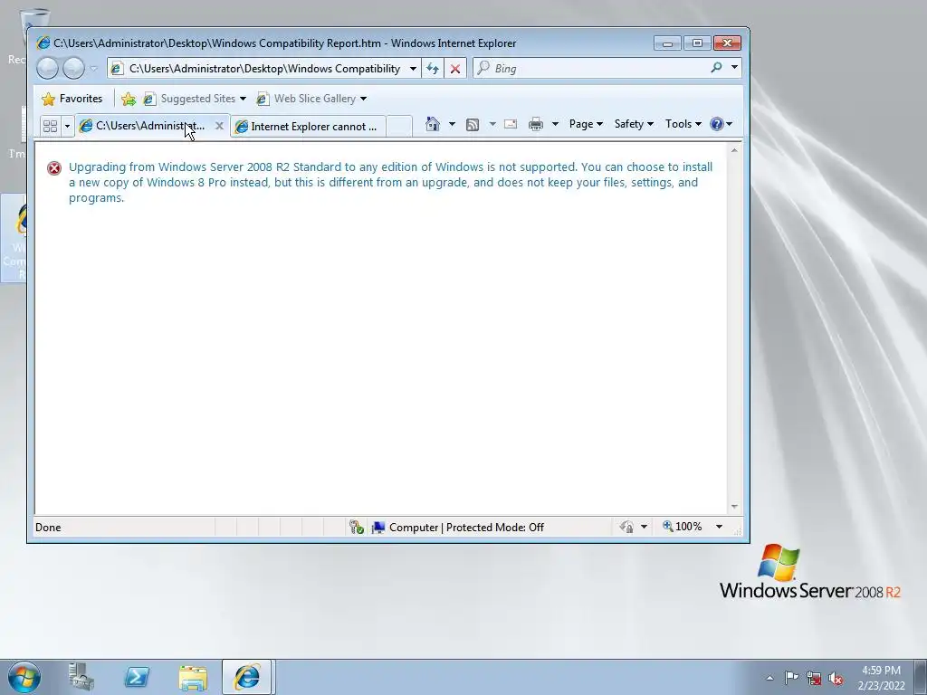927x695 pixels.
Task: Click the Quick Tabs grid icon
Action: [x=51, y=126]
